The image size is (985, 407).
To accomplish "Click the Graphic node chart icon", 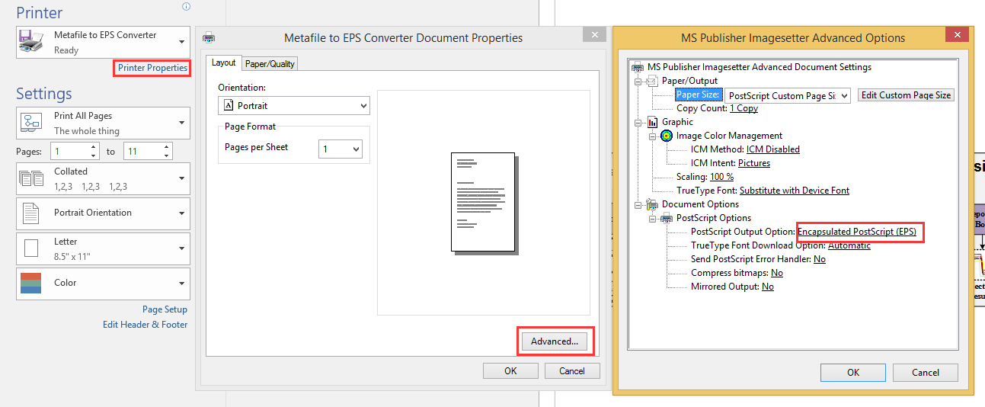I will click(x=653, y=122).
